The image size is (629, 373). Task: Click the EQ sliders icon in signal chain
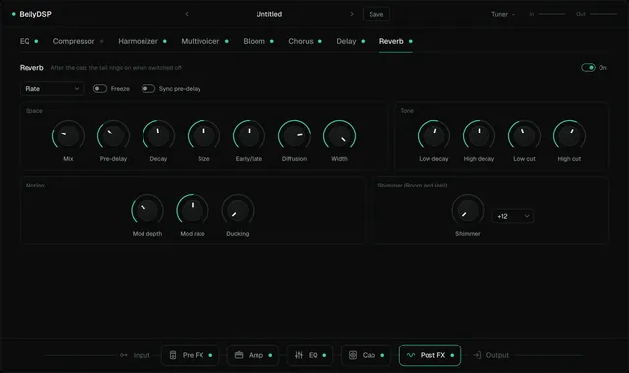click(x=299, y=355)
